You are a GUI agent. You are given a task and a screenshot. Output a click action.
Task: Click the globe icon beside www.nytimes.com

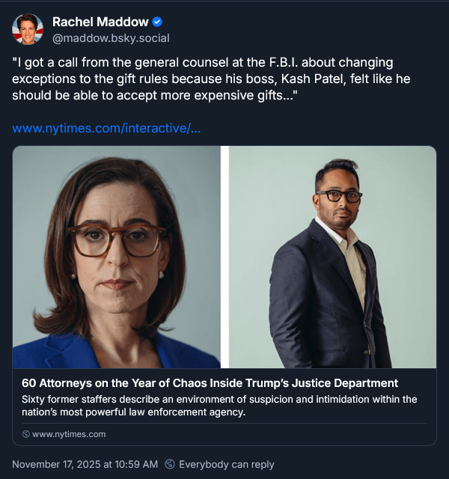pyautogui.click(x=25, y=434)
